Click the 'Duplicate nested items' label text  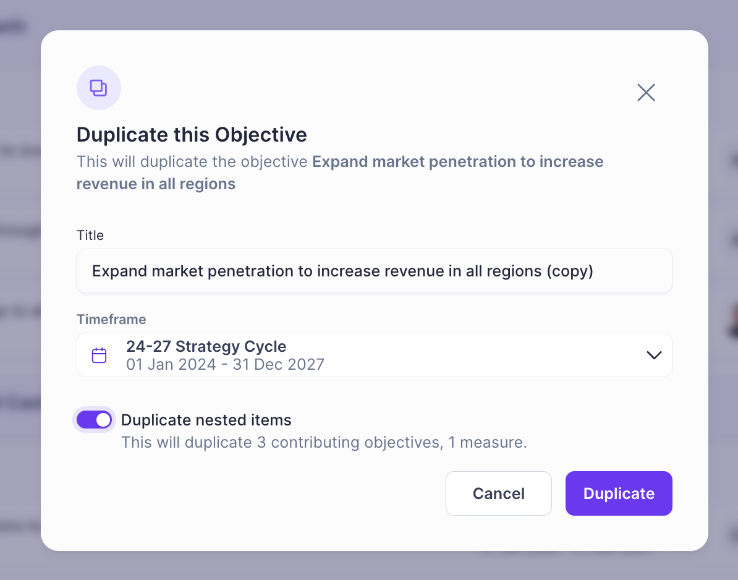click(206, 420)
